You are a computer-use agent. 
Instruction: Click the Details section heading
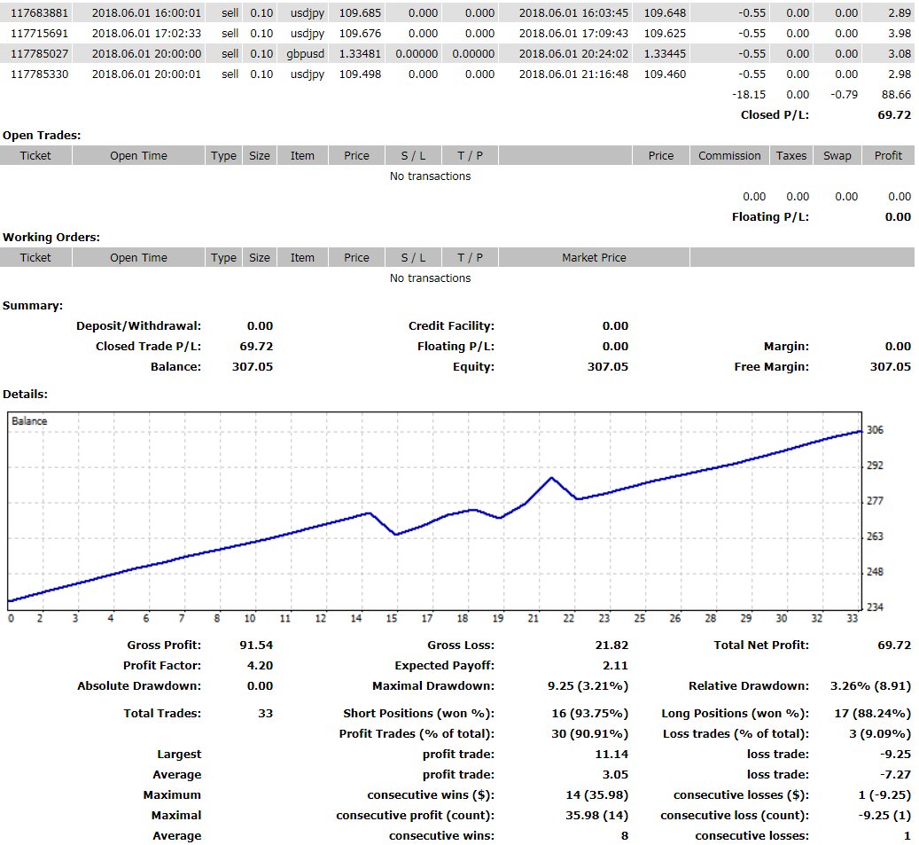click(x=26, y=394)
